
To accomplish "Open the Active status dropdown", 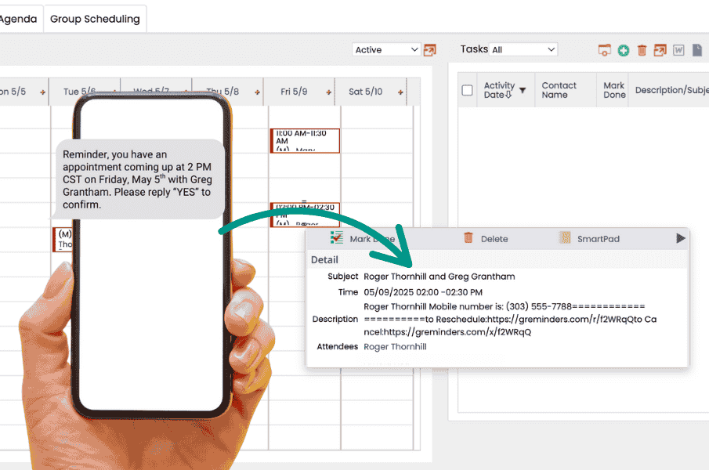I will [x=387, y=50].
